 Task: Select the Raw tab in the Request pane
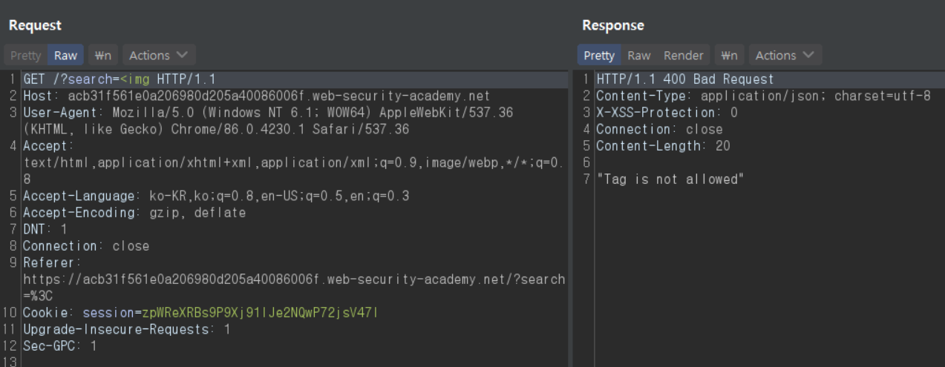[65, 56]
